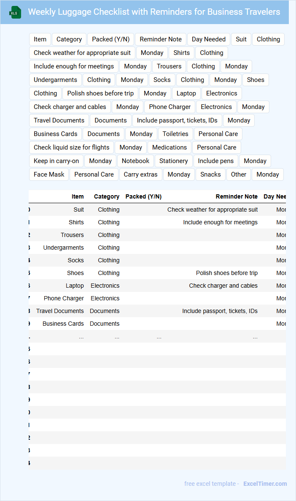Select the 'Packed (Y/N)' tag chip
This screenshot has width=296, height=501.
(110, 39)
